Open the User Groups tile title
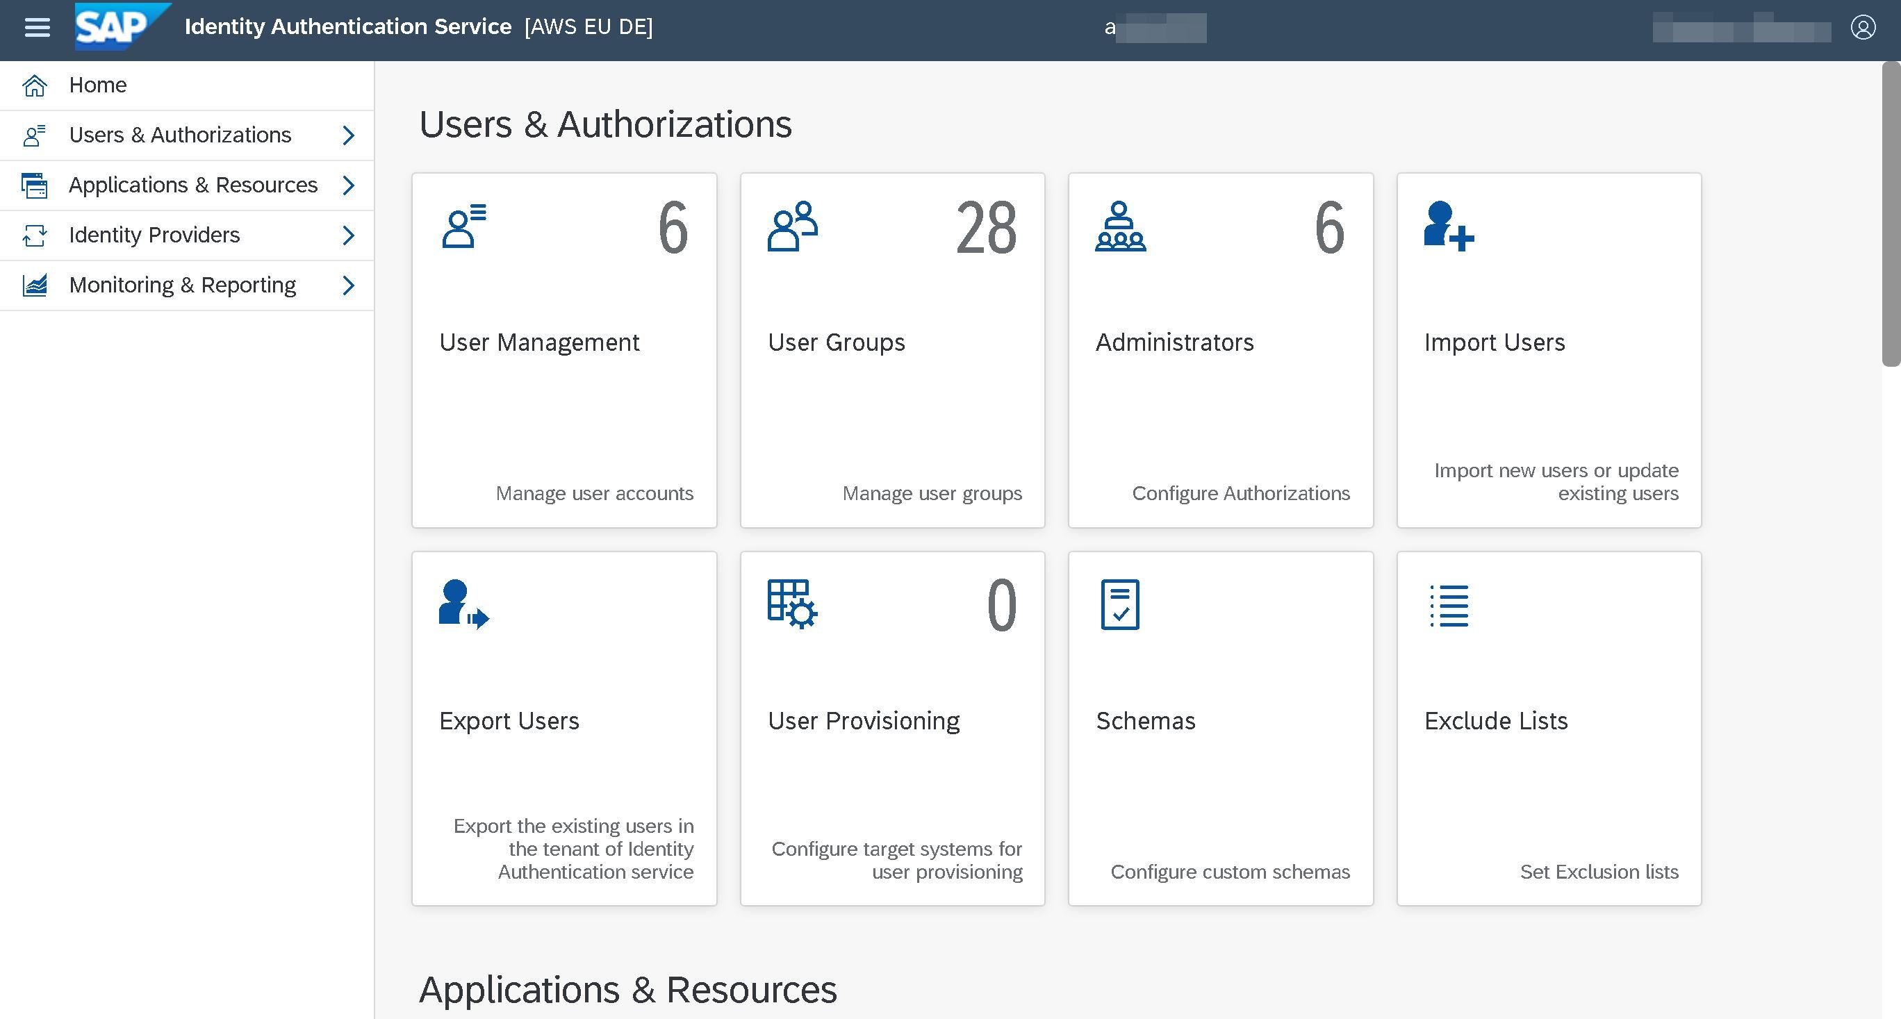Image resolution: width=1901 pixels, height=1019 pixels. pyautogui.click(x=836, y=342)
